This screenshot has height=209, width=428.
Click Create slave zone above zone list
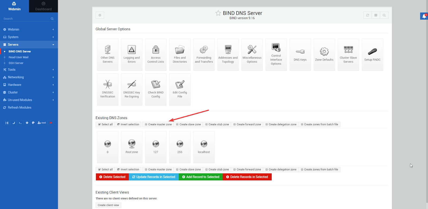(188, 124)
